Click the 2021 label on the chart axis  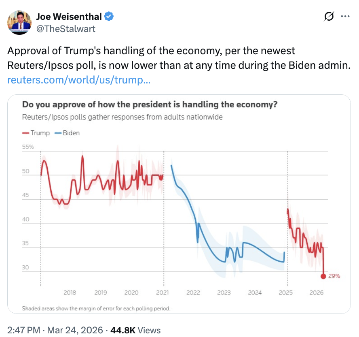click(162, 292)
